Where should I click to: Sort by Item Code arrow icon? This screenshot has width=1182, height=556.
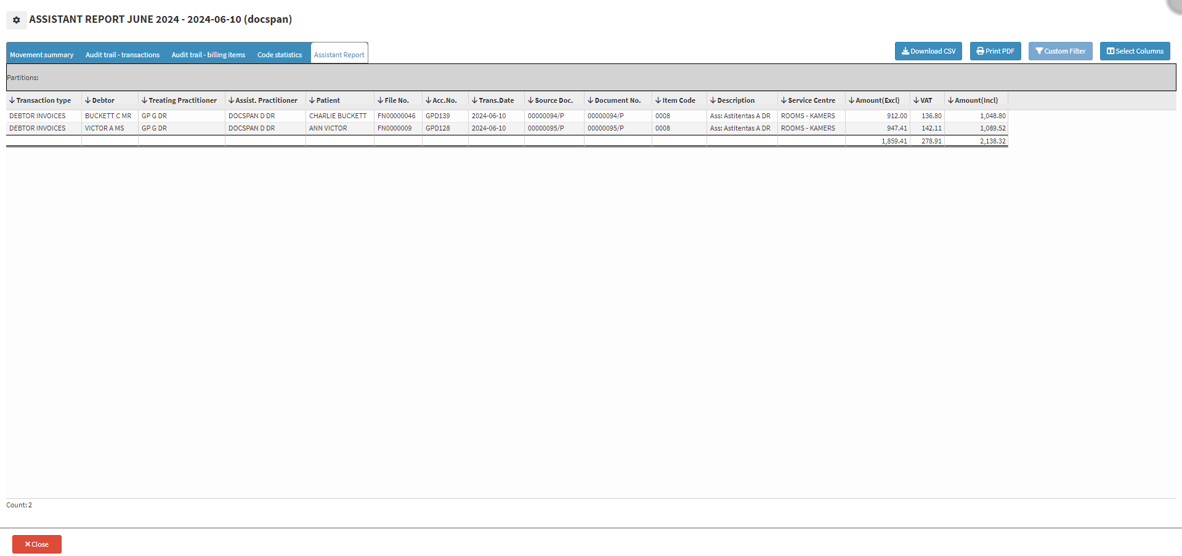coord(658,100)
